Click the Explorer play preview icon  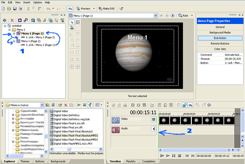[x=79, y=105]
